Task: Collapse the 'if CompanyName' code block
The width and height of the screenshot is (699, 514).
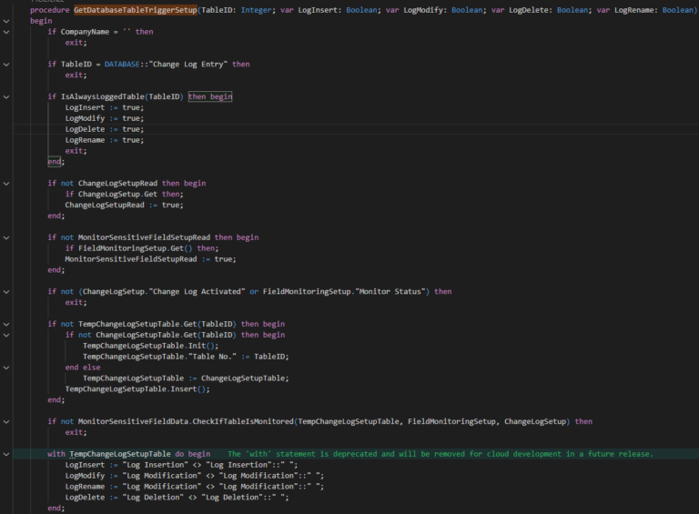Action: [x=7, y=31]
